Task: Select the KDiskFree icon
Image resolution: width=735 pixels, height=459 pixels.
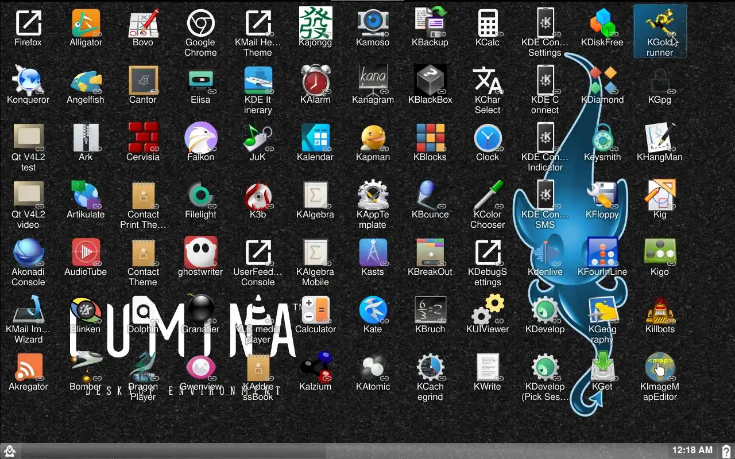Action: pyautogui.click(x=602, y=23)
